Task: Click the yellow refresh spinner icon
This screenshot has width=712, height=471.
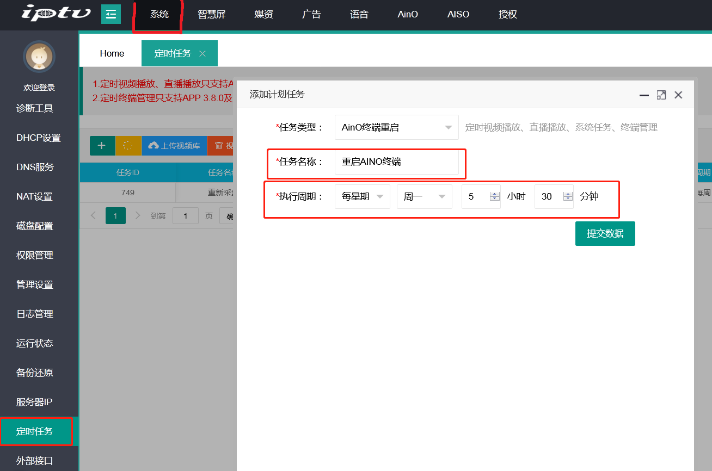Action: (128, 146)
